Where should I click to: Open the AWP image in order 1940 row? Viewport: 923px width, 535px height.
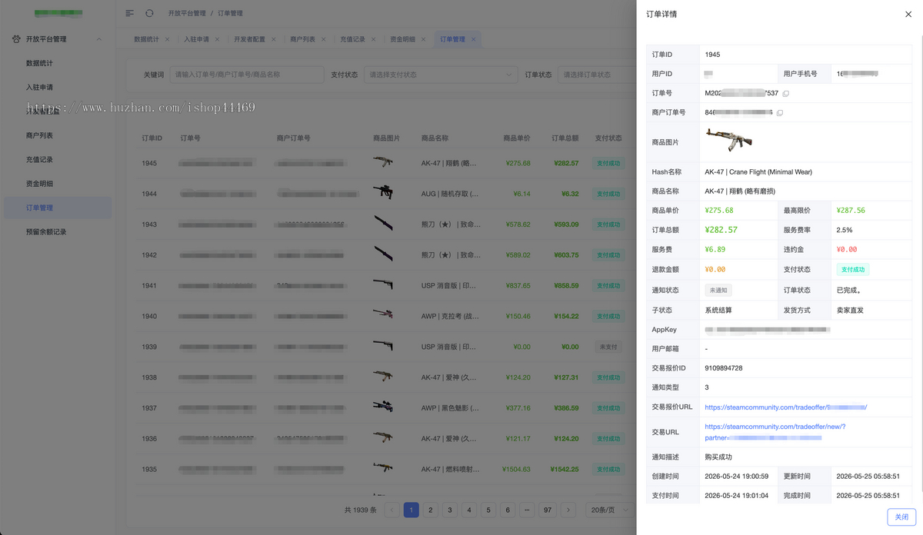point(383,315)
